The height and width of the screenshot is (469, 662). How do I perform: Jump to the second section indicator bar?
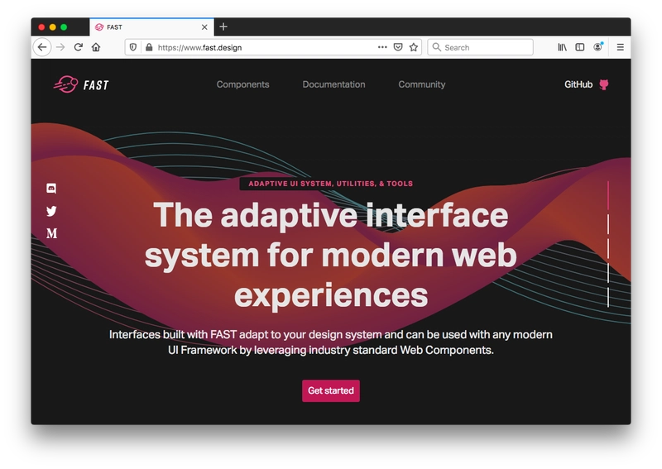[x=608, y=224]
